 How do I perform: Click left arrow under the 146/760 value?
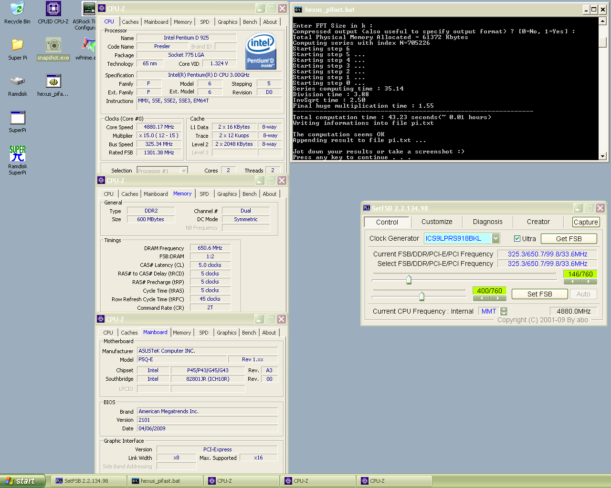pyautogui.click(x=572, y=282)
